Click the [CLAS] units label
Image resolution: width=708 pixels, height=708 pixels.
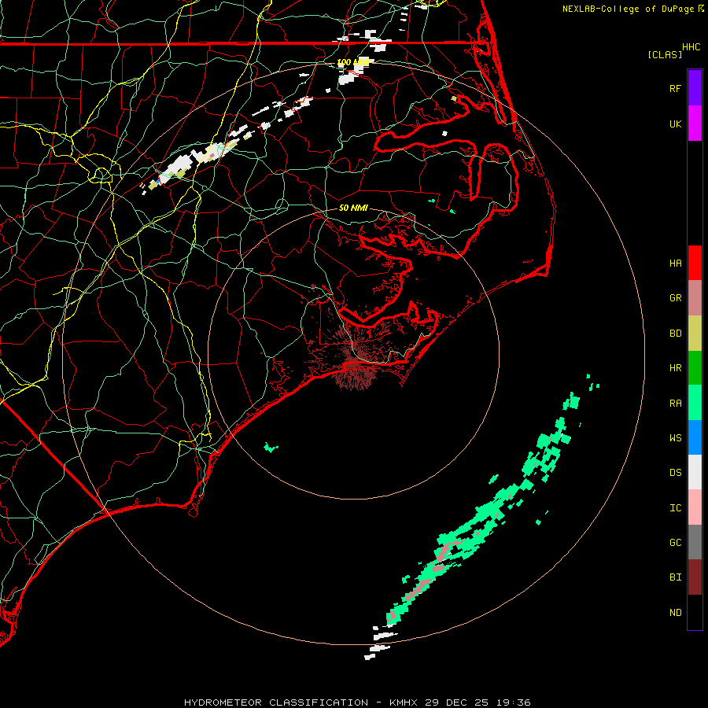click(x=665, y=54)
